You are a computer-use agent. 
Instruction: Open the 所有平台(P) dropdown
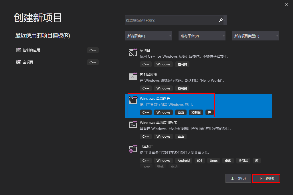pyautogui.click(x=202, y=36)
